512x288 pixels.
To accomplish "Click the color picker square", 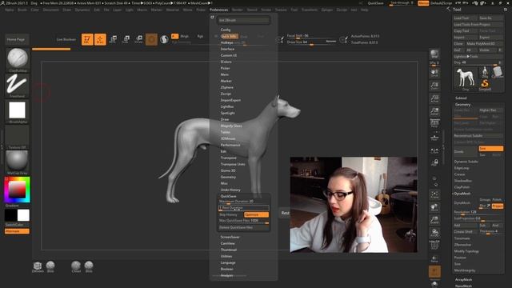I will (x=17, y=190).
